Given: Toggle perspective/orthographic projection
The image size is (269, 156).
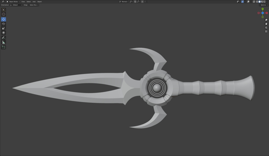Looking at the screenshot, I should [x=266, y=31].
